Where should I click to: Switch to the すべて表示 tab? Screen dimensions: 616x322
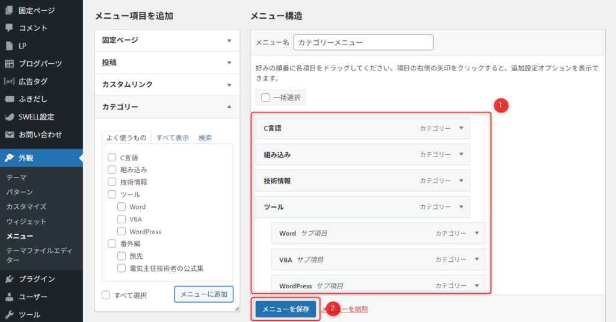pos(173,137)
